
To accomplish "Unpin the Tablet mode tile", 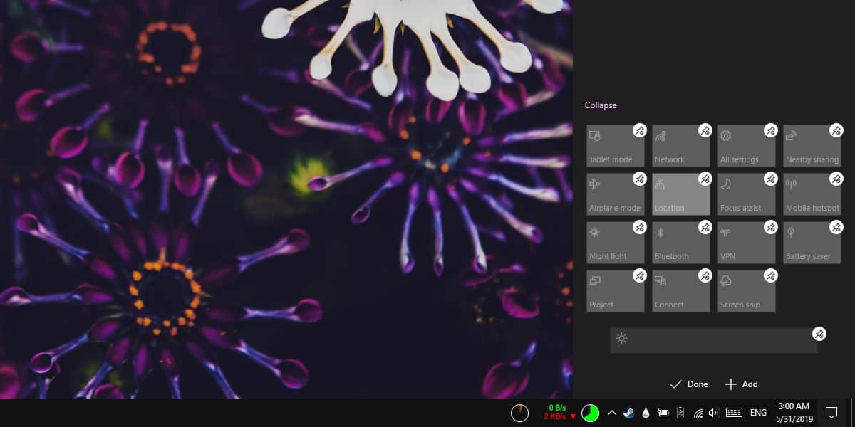I will tap(639, 130).
